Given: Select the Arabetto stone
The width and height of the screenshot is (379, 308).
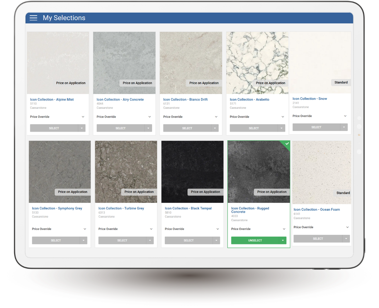Looking at the screenshot, I should point(254,128).
